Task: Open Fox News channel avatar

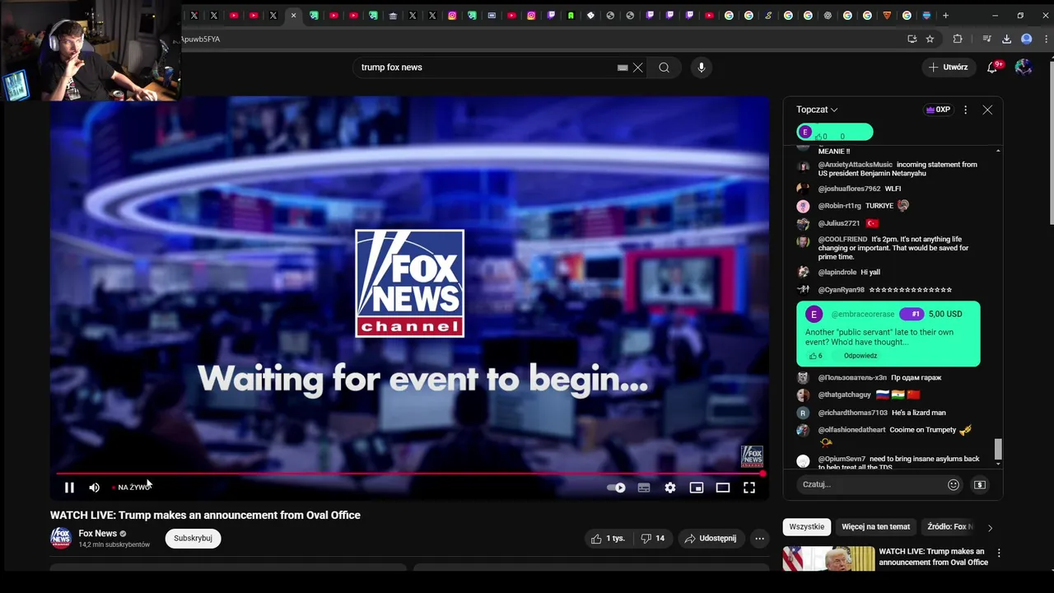Action: [61, 538]
